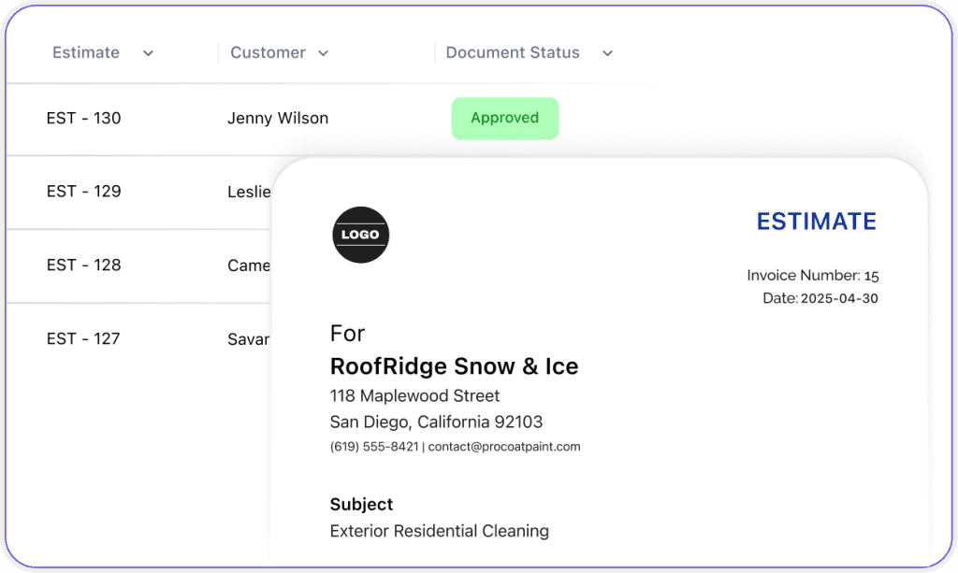Click the green Approved status badge
This screenshot has height=573, width=958.
coord(504,118)
